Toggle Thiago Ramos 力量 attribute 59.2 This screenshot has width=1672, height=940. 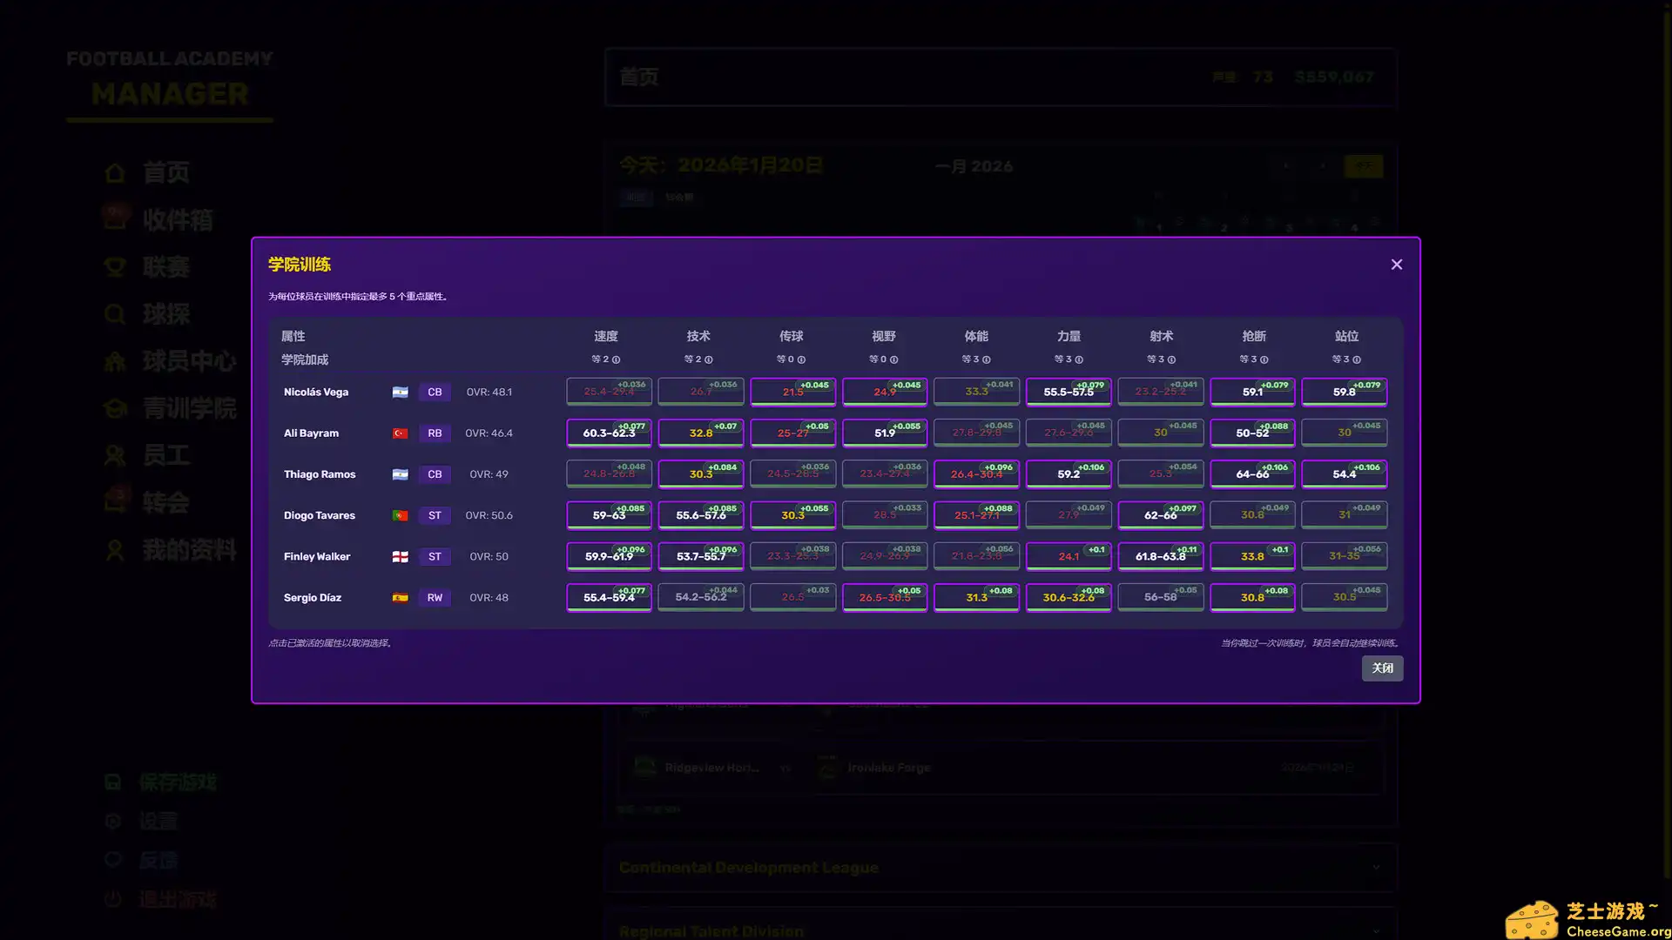(1069, 474)
